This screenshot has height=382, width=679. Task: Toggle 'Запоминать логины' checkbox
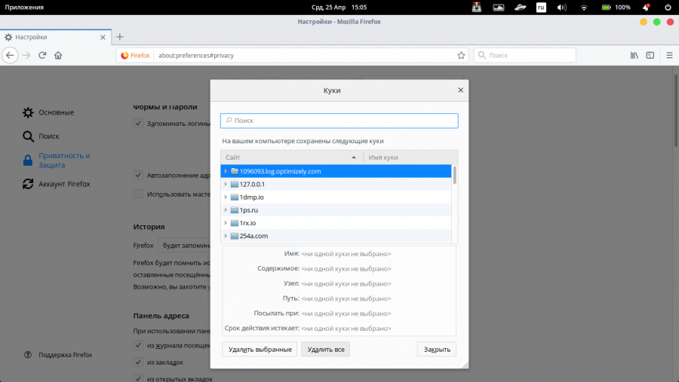[x=138, y=123]
